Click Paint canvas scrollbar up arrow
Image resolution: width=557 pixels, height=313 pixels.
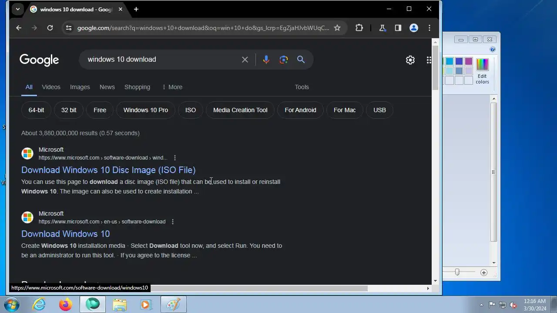(x=493, y=99)
